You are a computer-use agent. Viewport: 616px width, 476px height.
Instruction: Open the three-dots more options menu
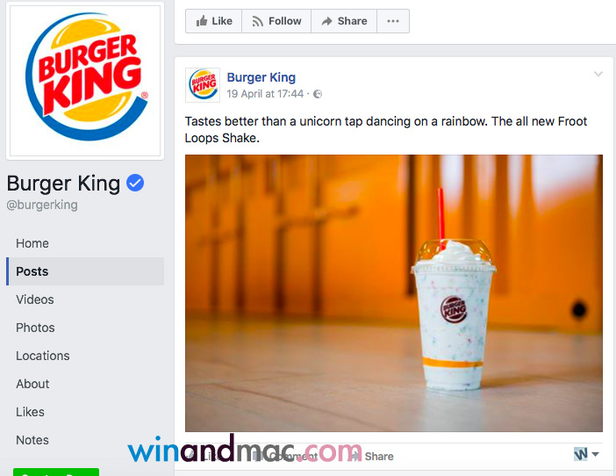[x=393, y=21]
